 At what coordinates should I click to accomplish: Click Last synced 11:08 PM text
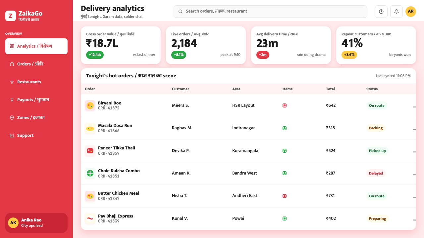click(393, 76)
